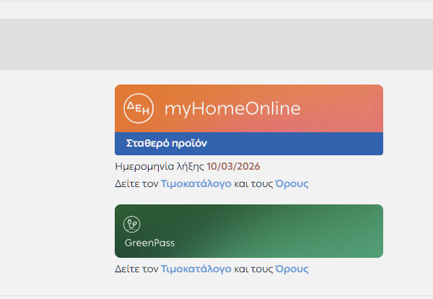
Task: Click the ΔΕΗ circular logo icon
Action: coord(139,108)
